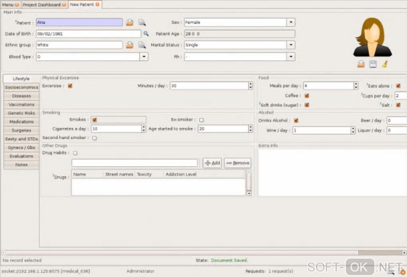Focus the Patient name field
407x277 pixels.
coord(79,22)
